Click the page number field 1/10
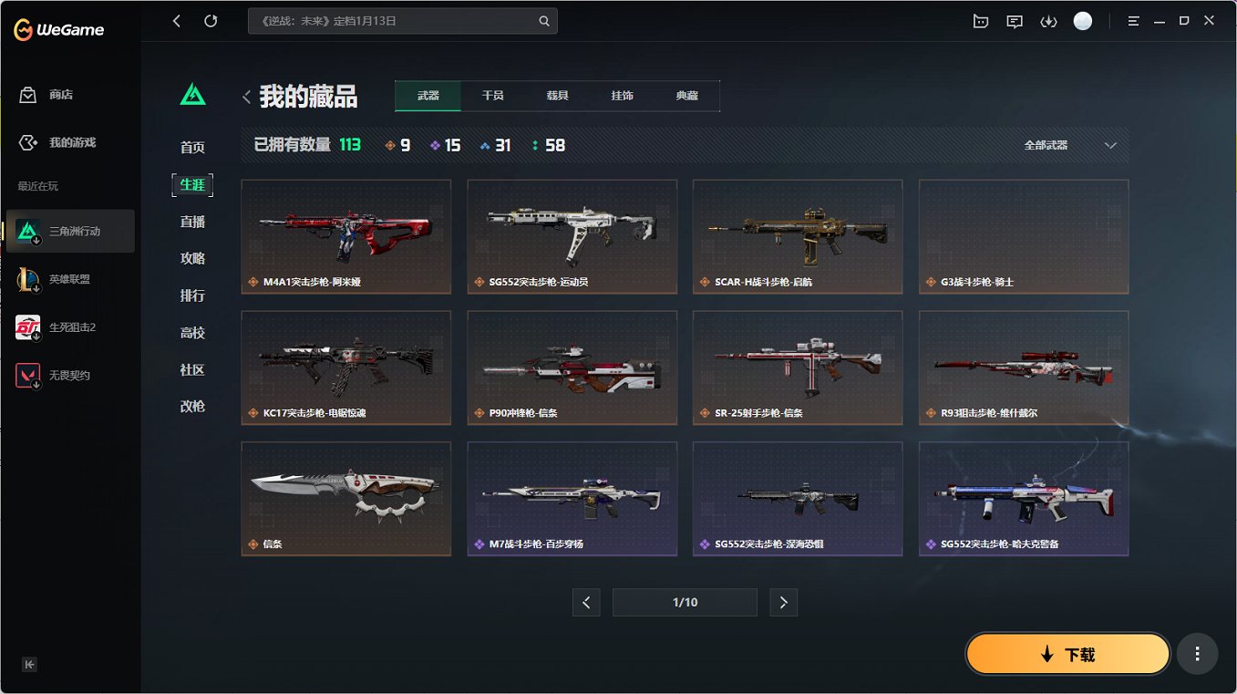1237x694 pixels. coord(685,602)
